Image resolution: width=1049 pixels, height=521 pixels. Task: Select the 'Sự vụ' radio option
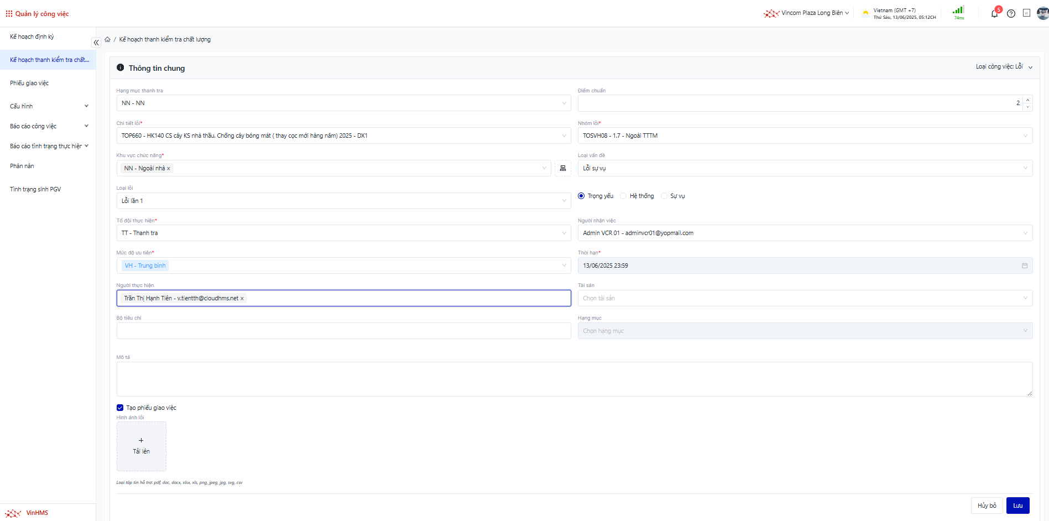664,196
